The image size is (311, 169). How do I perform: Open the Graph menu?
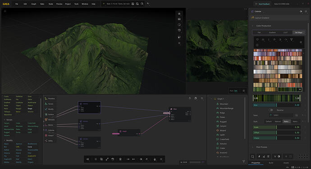click(33, 4)
